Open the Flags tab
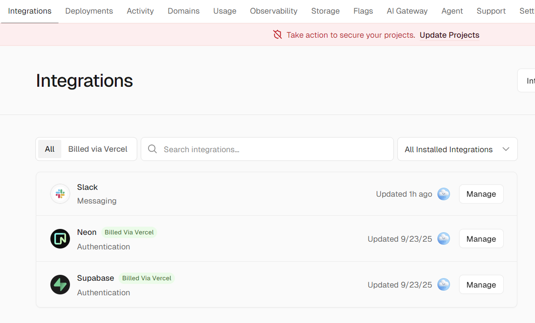This screenshot has width=535, height=323. point(363,11)
